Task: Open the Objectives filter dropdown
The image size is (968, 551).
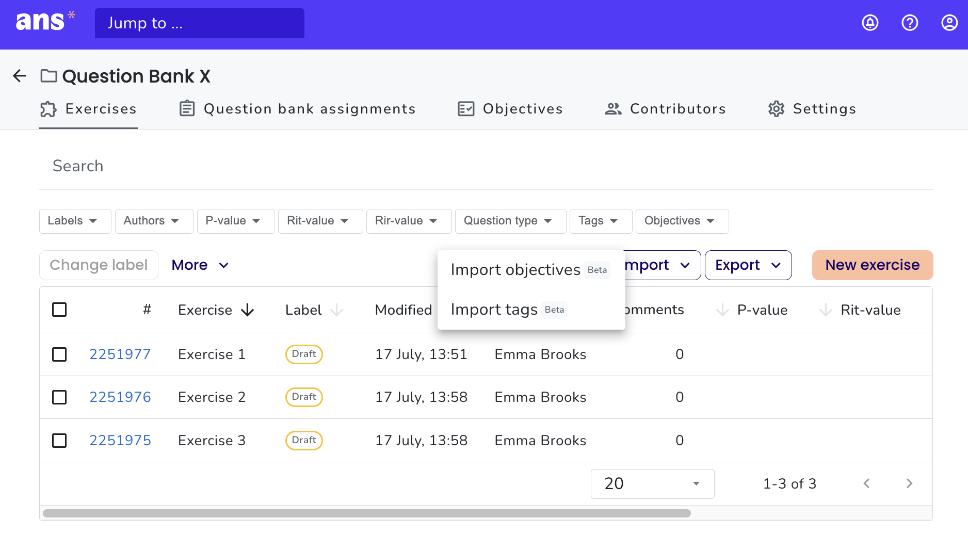Action: (x=682, y=221)
